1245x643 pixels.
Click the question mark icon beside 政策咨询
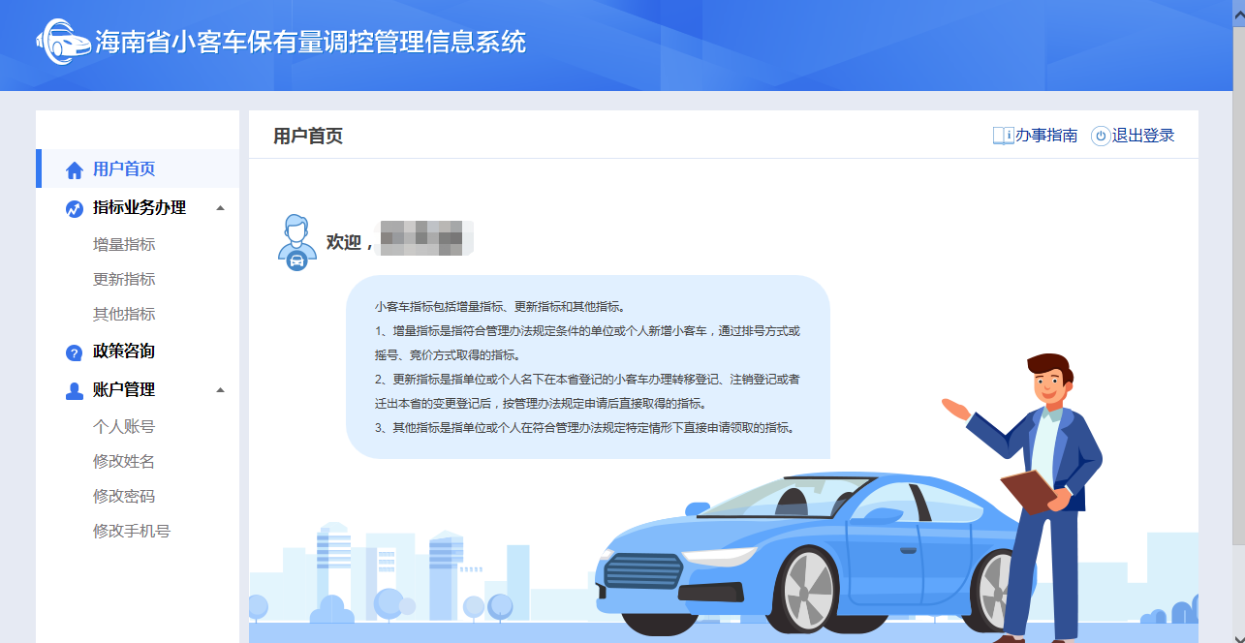(75, 352)
